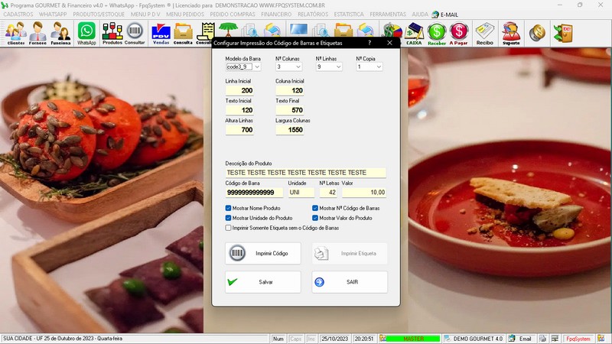Viewport: 612px width, 344px height.
Task: Open the CAIXA cash register icon
Action: (x=414, y=33)
